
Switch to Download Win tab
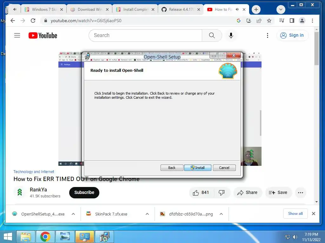(89, 9)
